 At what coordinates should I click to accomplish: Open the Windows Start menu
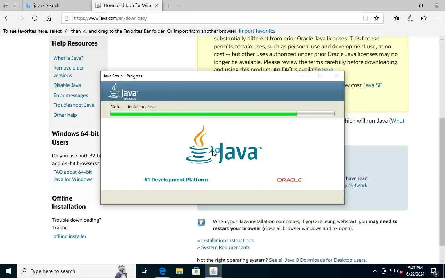8,271
